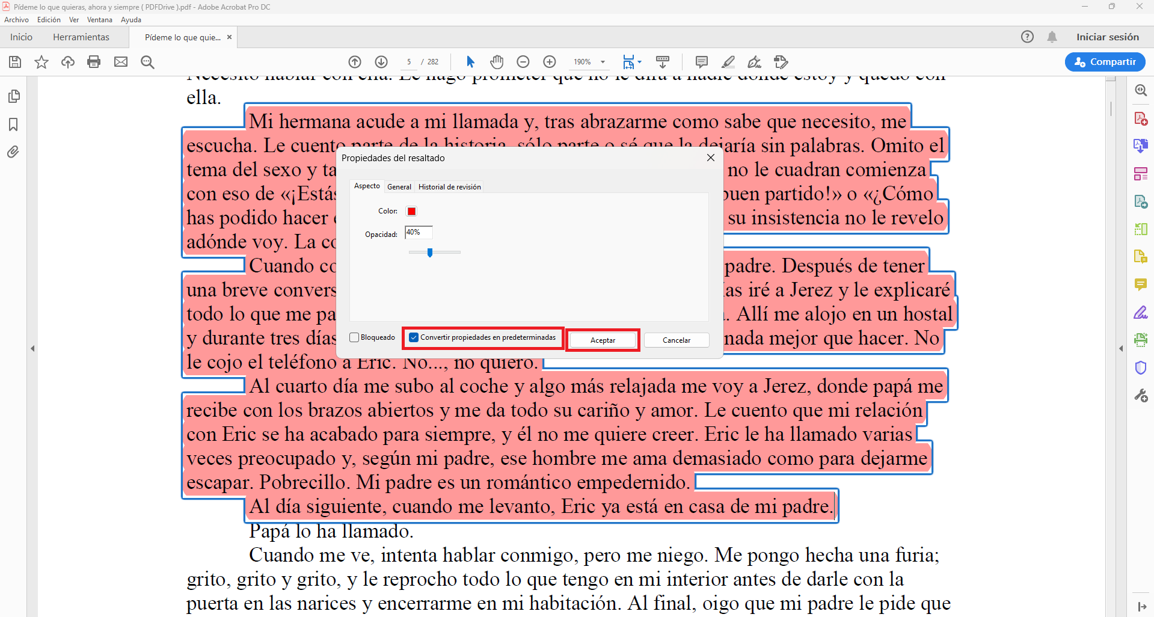
Task: Print the document icon
Action: (x=94, y=62)
